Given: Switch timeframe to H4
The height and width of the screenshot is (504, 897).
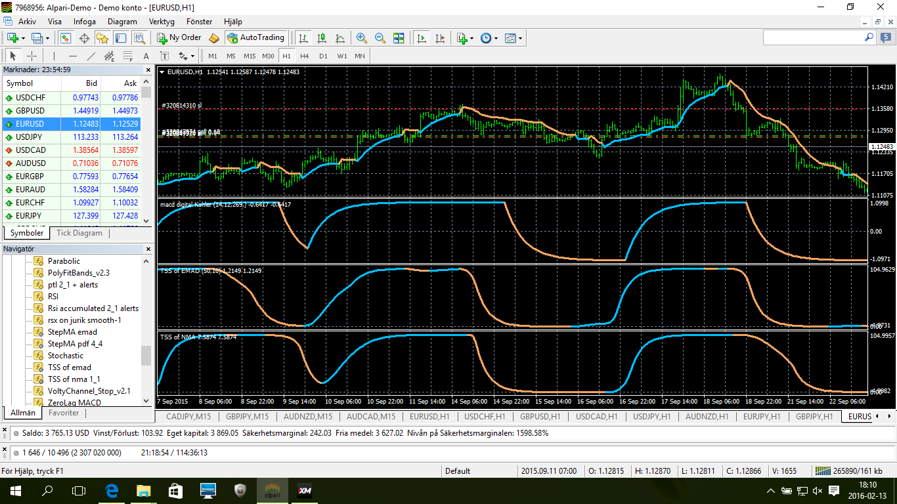Looking at the screenshot, I should (305, 56).
